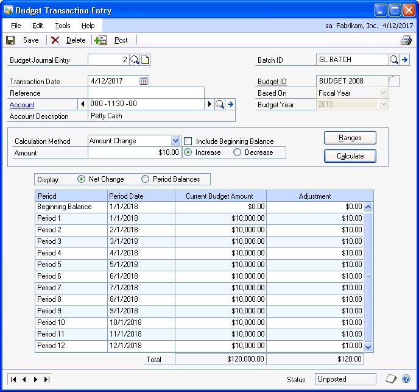This screenshot has width=419, height=392.
Task: Select Net Change display option
Action: (81, 179)
